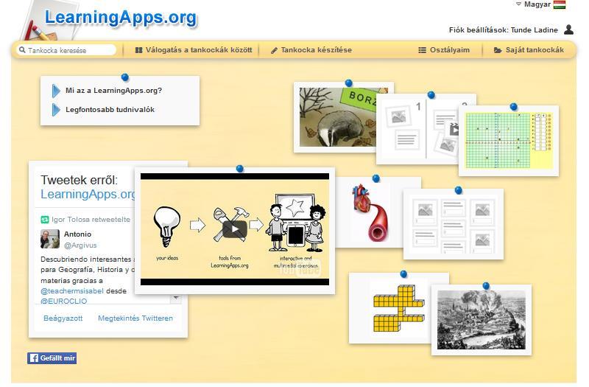The width and height of the screenshot is (589, 387).
Task: Open account settings for Tunde Ladine
Action: 504,30
